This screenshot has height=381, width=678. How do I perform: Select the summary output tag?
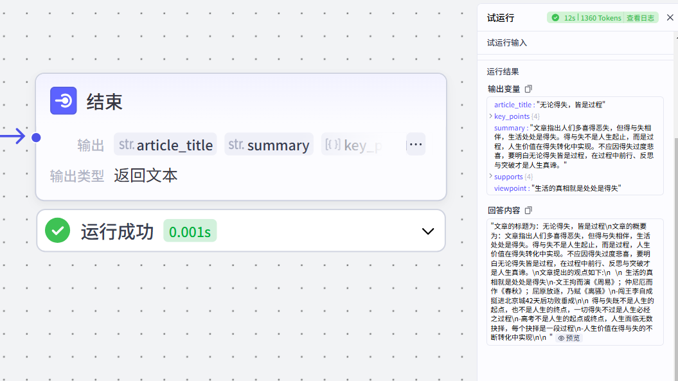click(x=269, y=145)
